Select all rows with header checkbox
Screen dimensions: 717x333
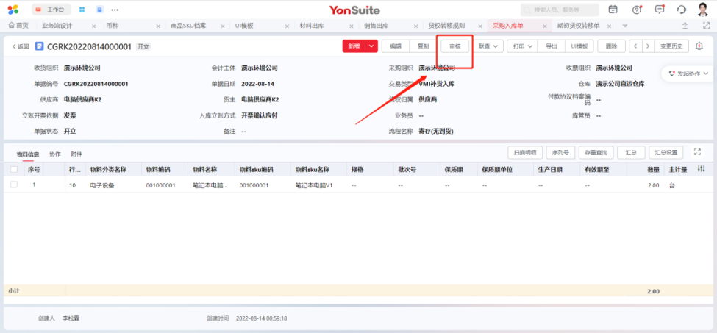click(x=14, y=169)
